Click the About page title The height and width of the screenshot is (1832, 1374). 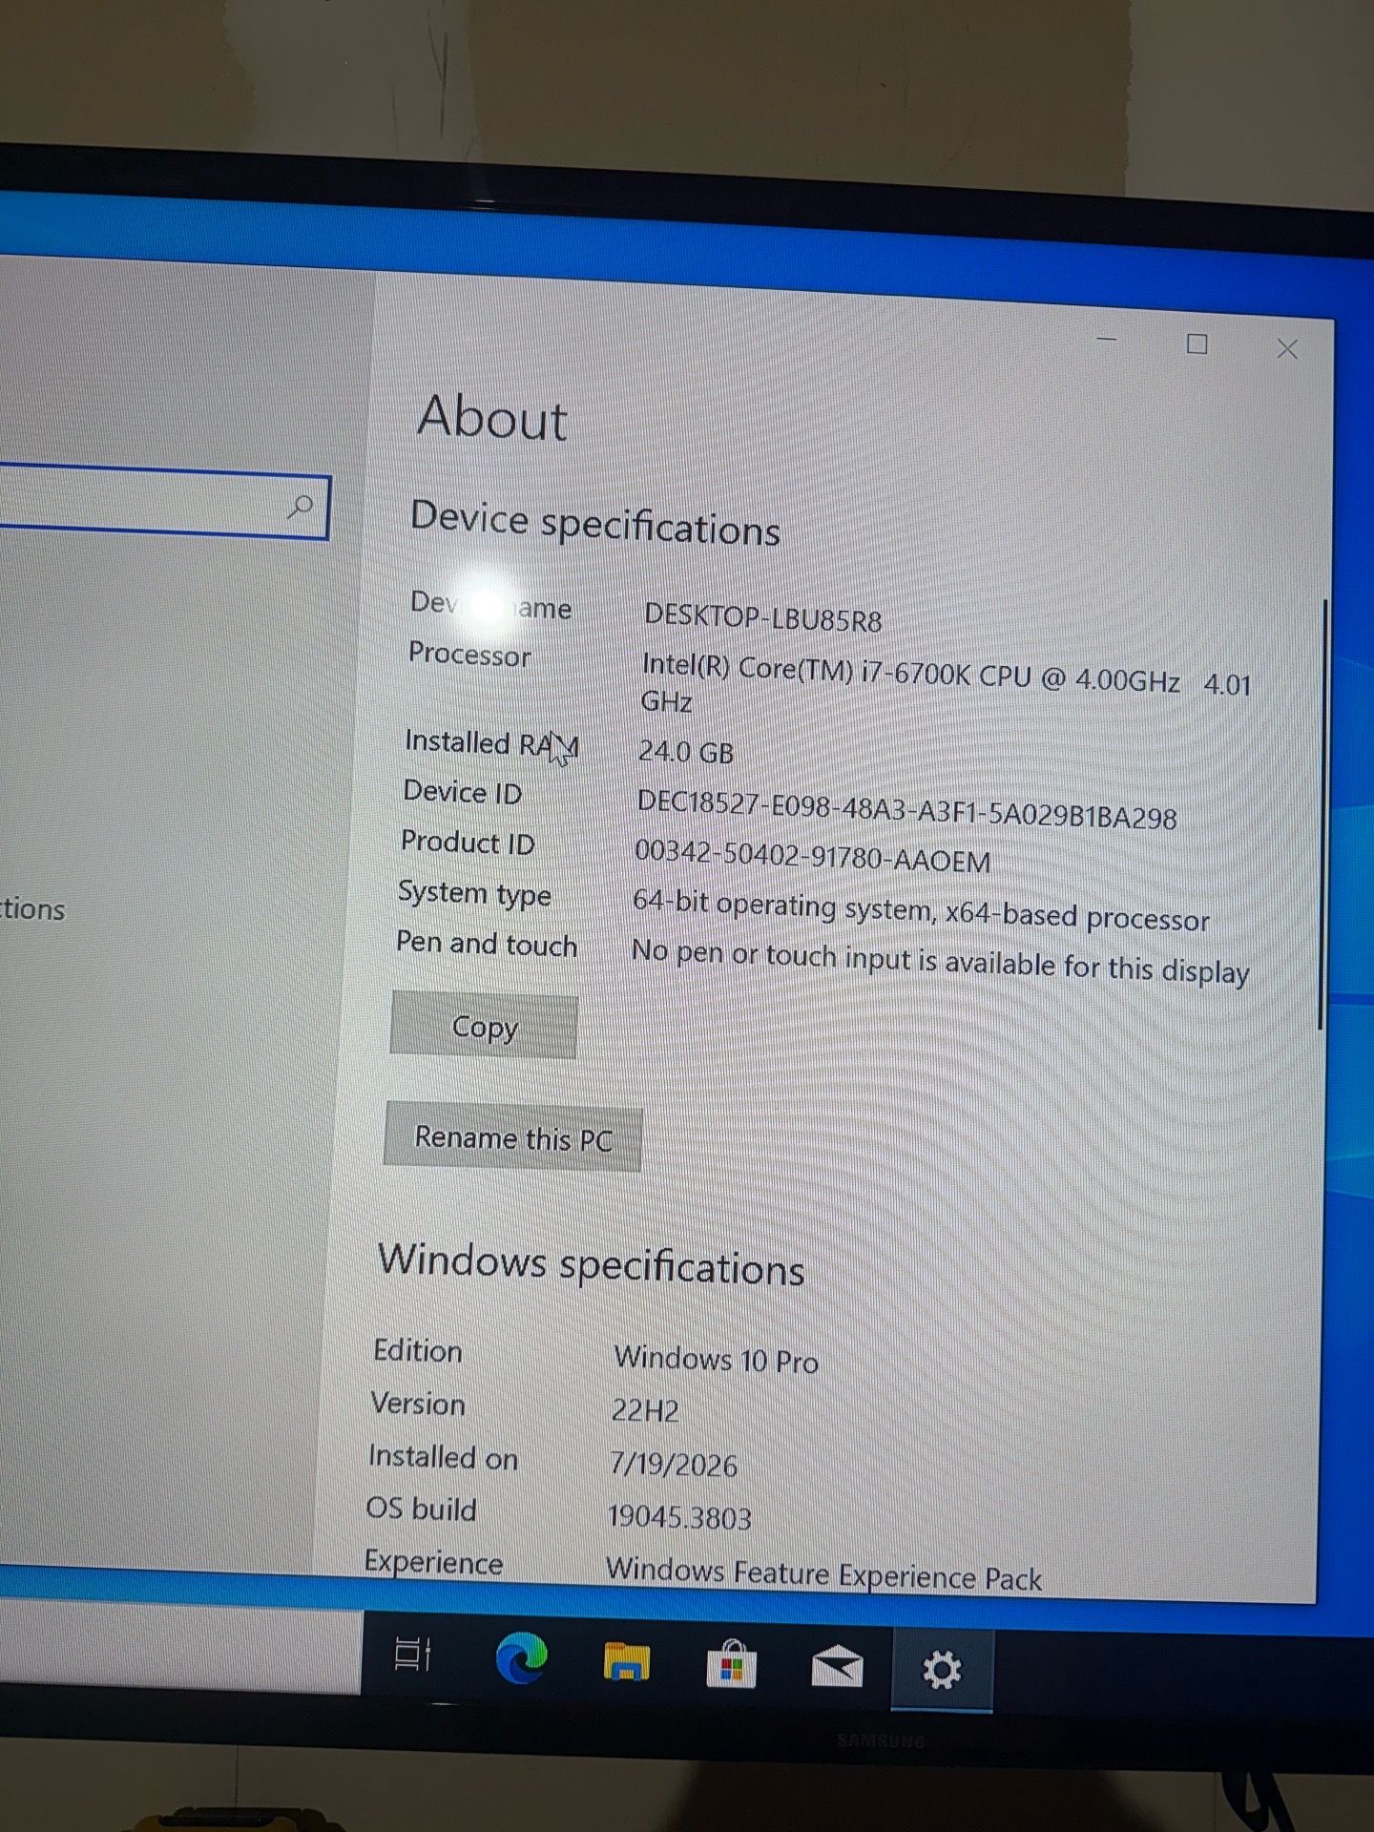(x=492, y=418)
